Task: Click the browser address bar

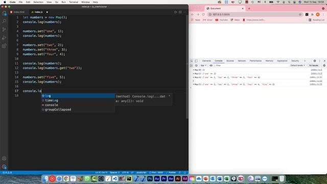Action: 255,14
